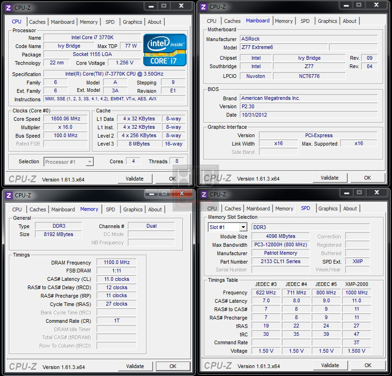This screenshot has height=376, width=392.
Task: Click OK in the CPU window
Action: 173,179
